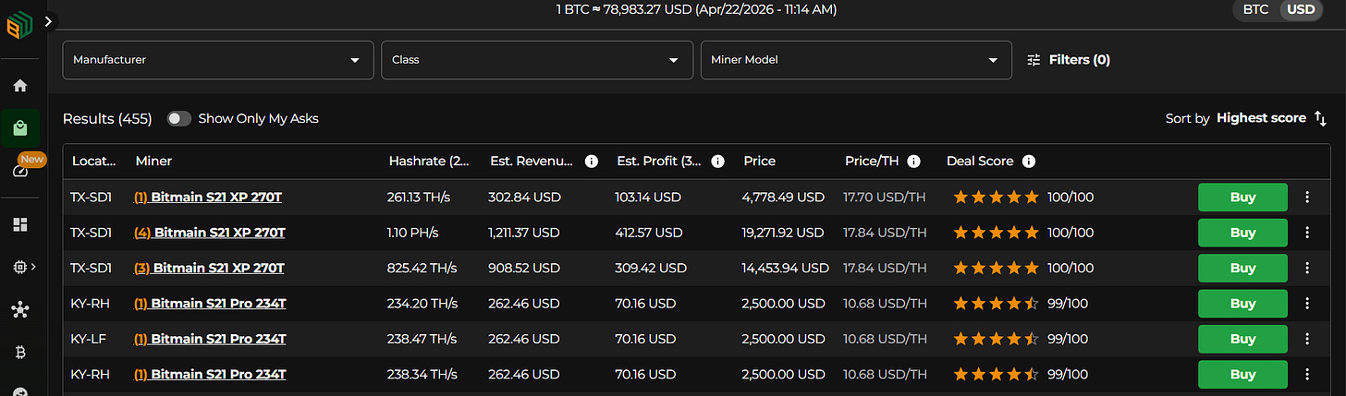Click the Deal Score column header

click(980, 161)
